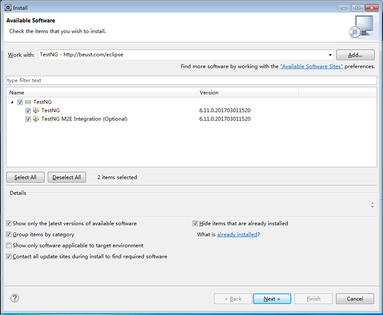Uncheck the TestNG category checkbox
Screen dimensions: 383x315
[20, 102]
